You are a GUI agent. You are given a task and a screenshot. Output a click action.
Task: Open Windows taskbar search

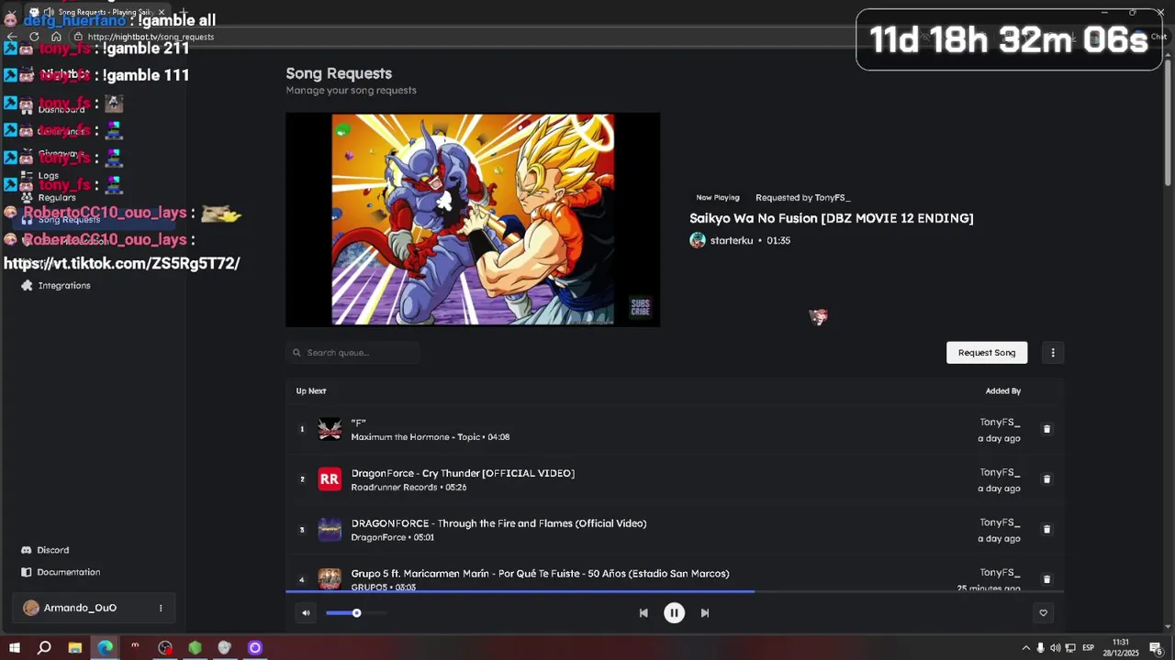pyautogui.click(x=44, y=648)
